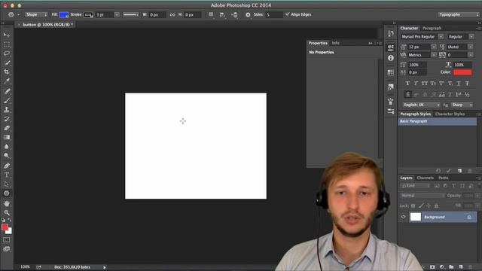
Task: Click the Stroke color swatch
Action: (x=88, y=15)
